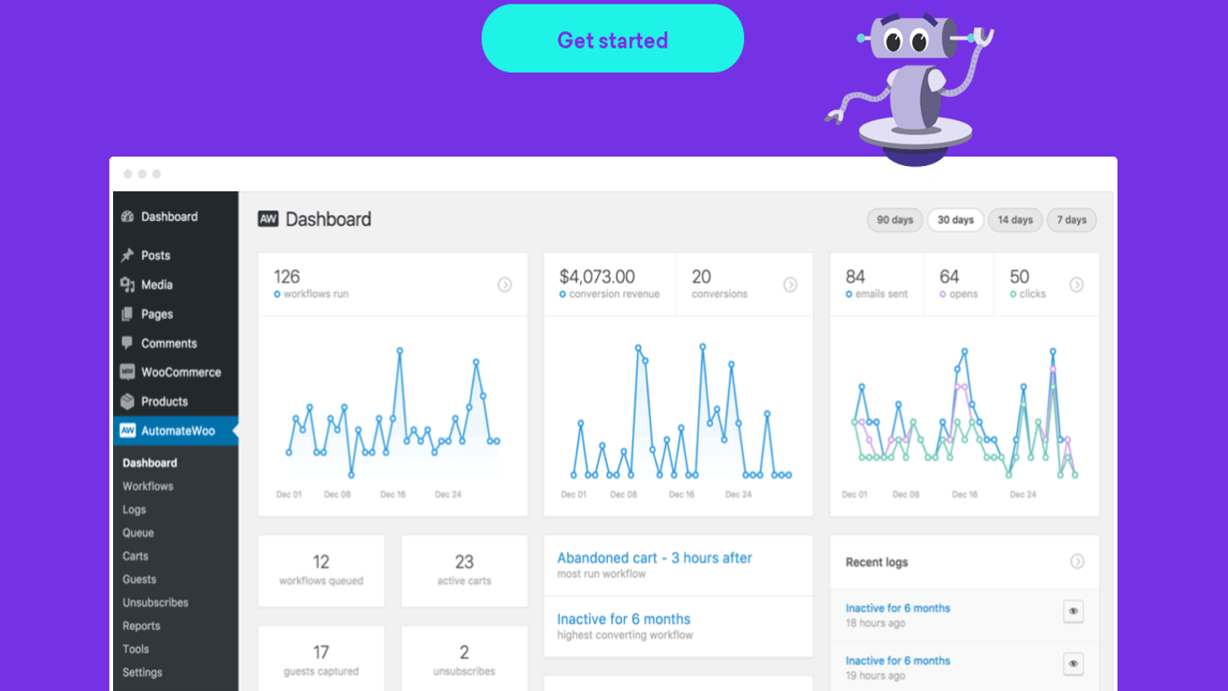Go to Queue submenu
This screenshot has width=1228, height=691.
coord(138,533)
